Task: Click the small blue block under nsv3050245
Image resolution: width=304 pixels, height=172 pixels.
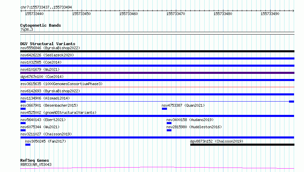Action: coord(28,145)
